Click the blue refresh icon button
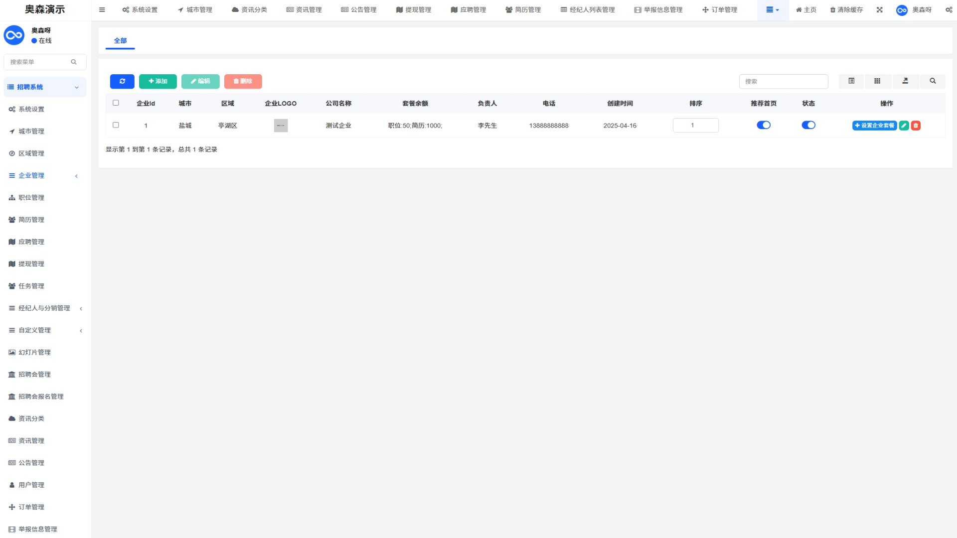 click(x=122, y=81)
